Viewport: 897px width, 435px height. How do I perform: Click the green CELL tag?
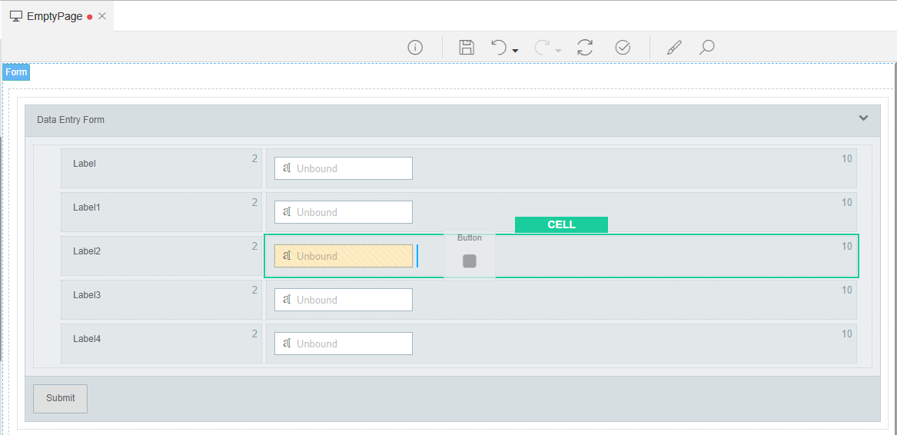561,224
